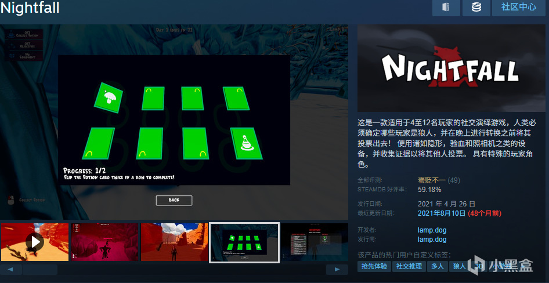
Task: Click the BACK button in the game screenshot
Action: coord(174,200)
